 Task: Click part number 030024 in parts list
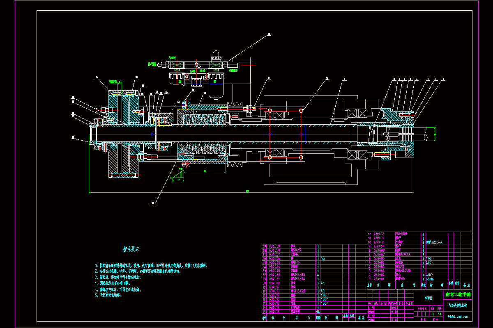(x=274, y=266)
